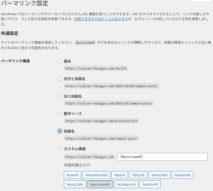This screenshot has width=213, height=191.
Task: Add the %hour% tag
Action: click(x=138, y=175)
